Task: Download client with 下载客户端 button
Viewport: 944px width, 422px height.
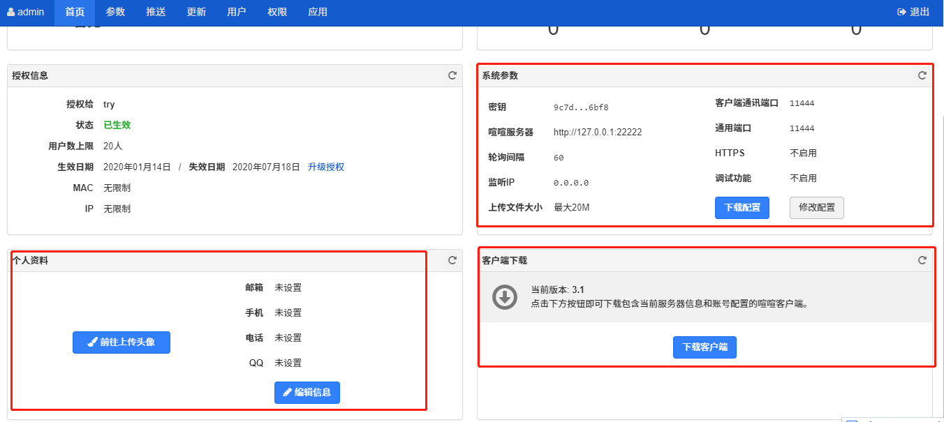Action: 705,347
